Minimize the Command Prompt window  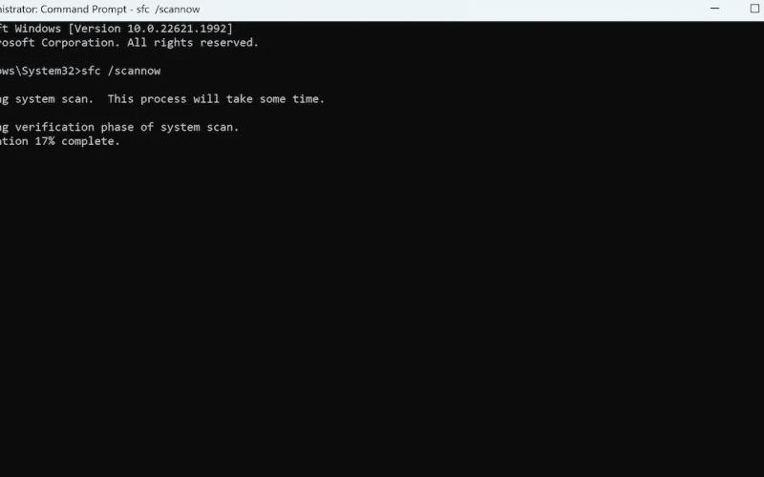(x=714, y=9)
